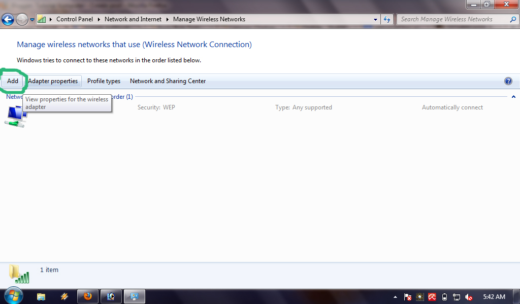Click the battery power tray icon

click(444, 297)
